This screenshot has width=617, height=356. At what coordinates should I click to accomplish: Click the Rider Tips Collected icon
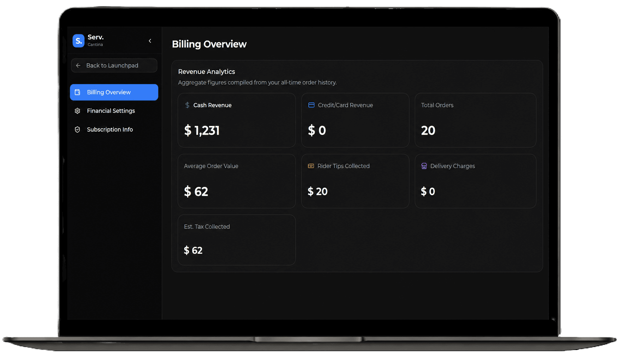pos(311,166)
